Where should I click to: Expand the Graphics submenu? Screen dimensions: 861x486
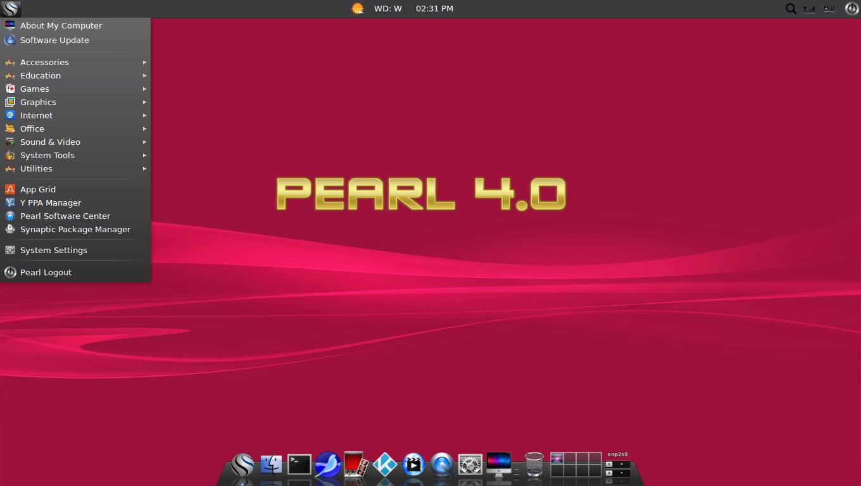click(x=75, y=102)
